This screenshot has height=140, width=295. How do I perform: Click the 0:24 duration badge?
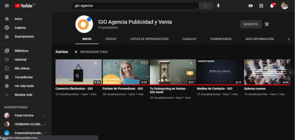pyautogui.click(x=286, y=82)
